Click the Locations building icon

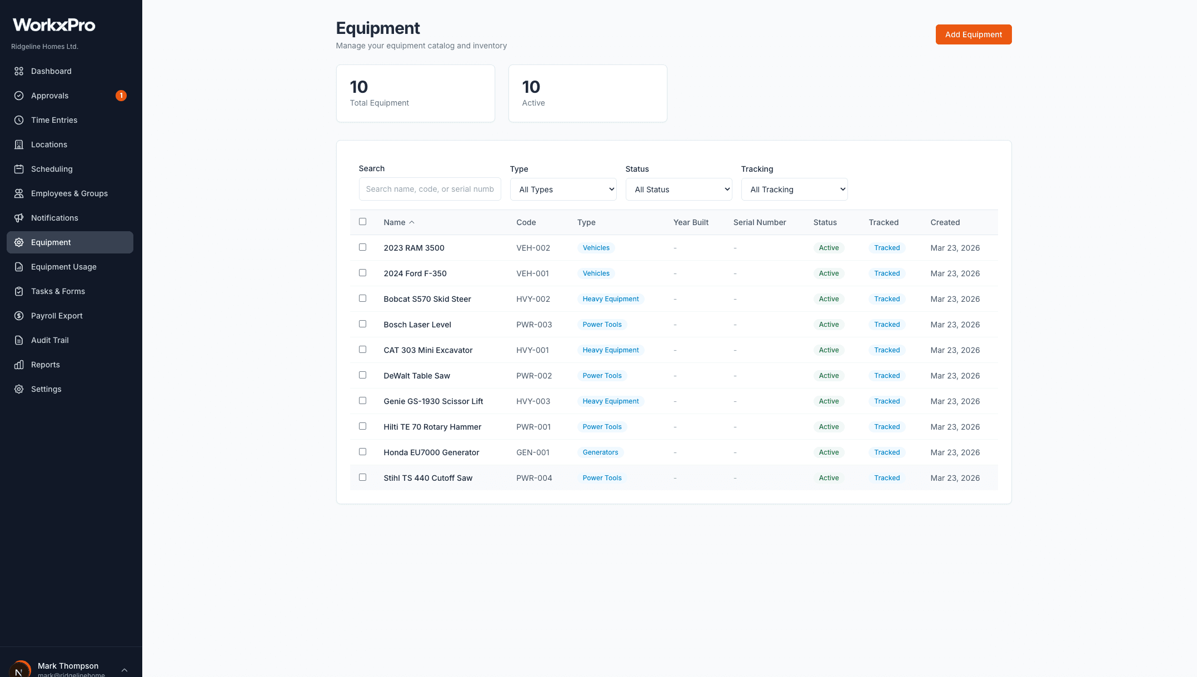(19, 145)
